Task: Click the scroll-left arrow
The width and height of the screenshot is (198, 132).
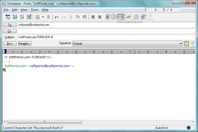Action: [x=5, y=122]
